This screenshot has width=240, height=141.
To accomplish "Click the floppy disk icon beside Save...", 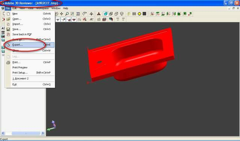I will tap(8, 29).
